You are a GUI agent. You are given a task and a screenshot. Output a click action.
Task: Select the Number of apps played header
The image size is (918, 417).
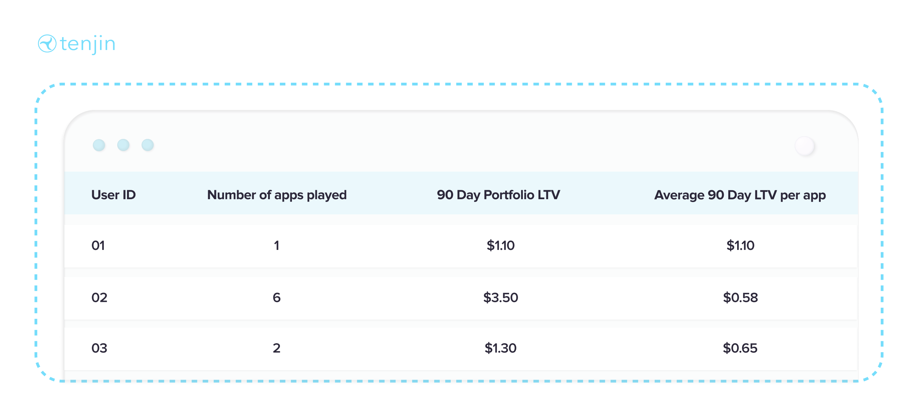coord(276,195)
